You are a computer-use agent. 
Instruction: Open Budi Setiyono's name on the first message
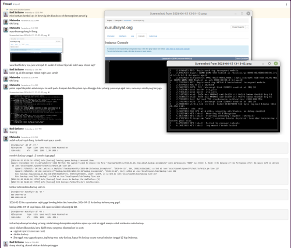17,12
